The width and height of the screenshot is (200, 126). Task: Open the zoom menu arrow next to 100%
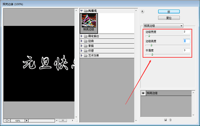click(27, 121)
